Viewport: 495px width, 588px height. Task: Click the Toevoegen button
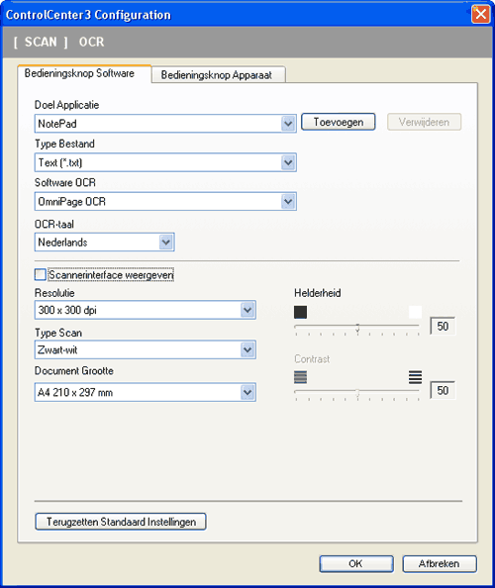(338, 122)
